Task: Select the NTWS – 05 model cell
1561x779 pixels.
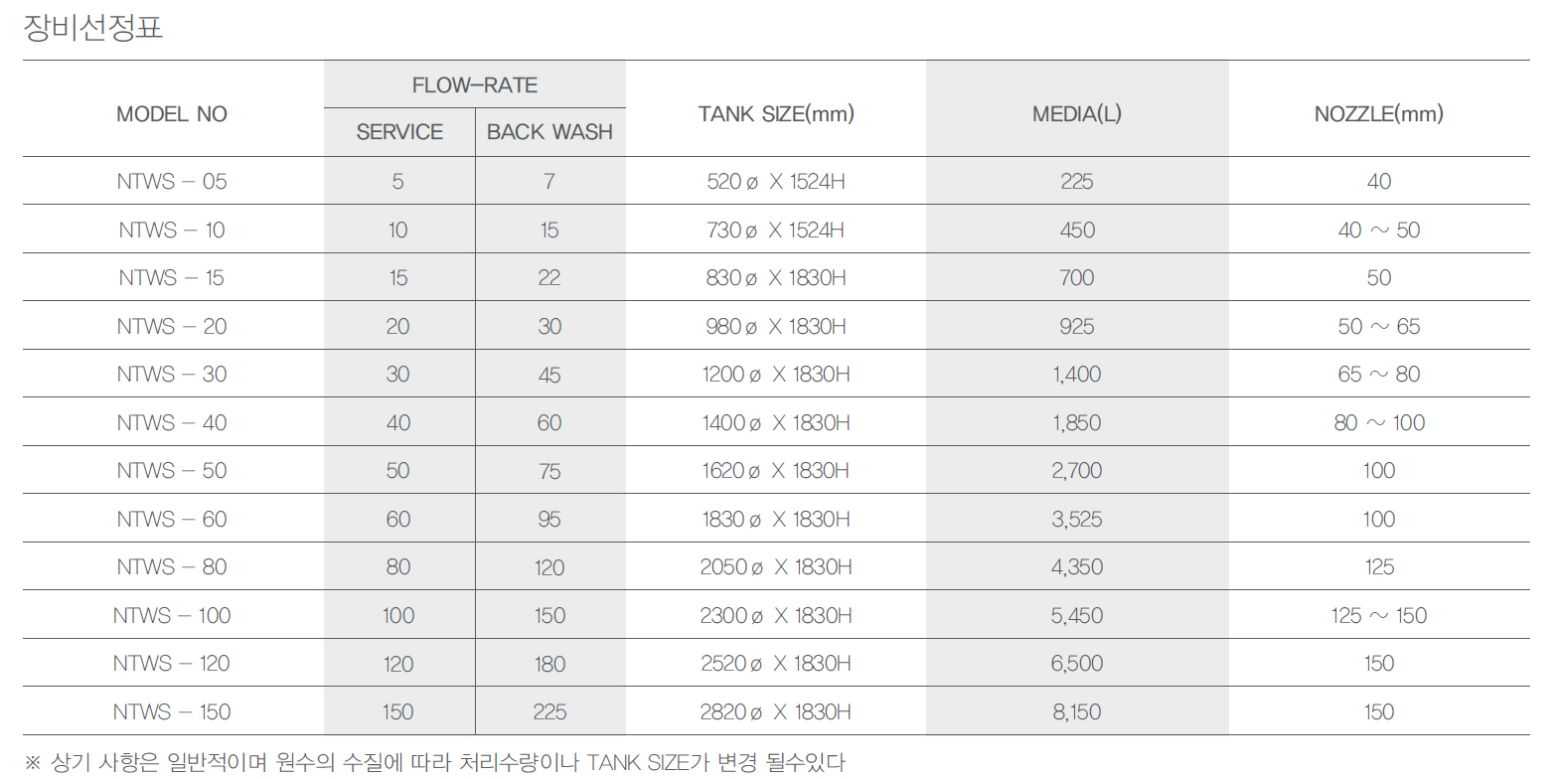Action: click(x=172, y=182)
